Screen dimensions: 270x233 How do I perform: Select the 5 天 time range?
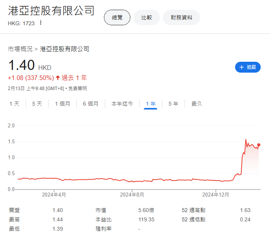[x=37, y=104]
